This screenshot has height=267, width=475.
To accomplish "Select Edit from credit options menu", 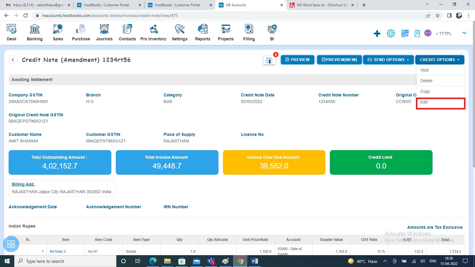I will point(441,102).
